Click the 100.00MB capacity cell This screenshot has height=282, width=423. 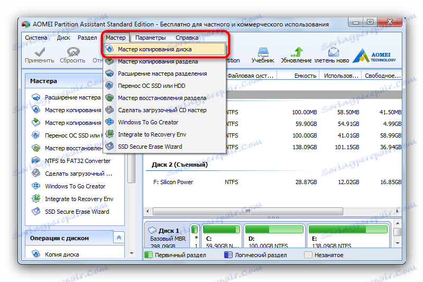[x=305, y=112]
